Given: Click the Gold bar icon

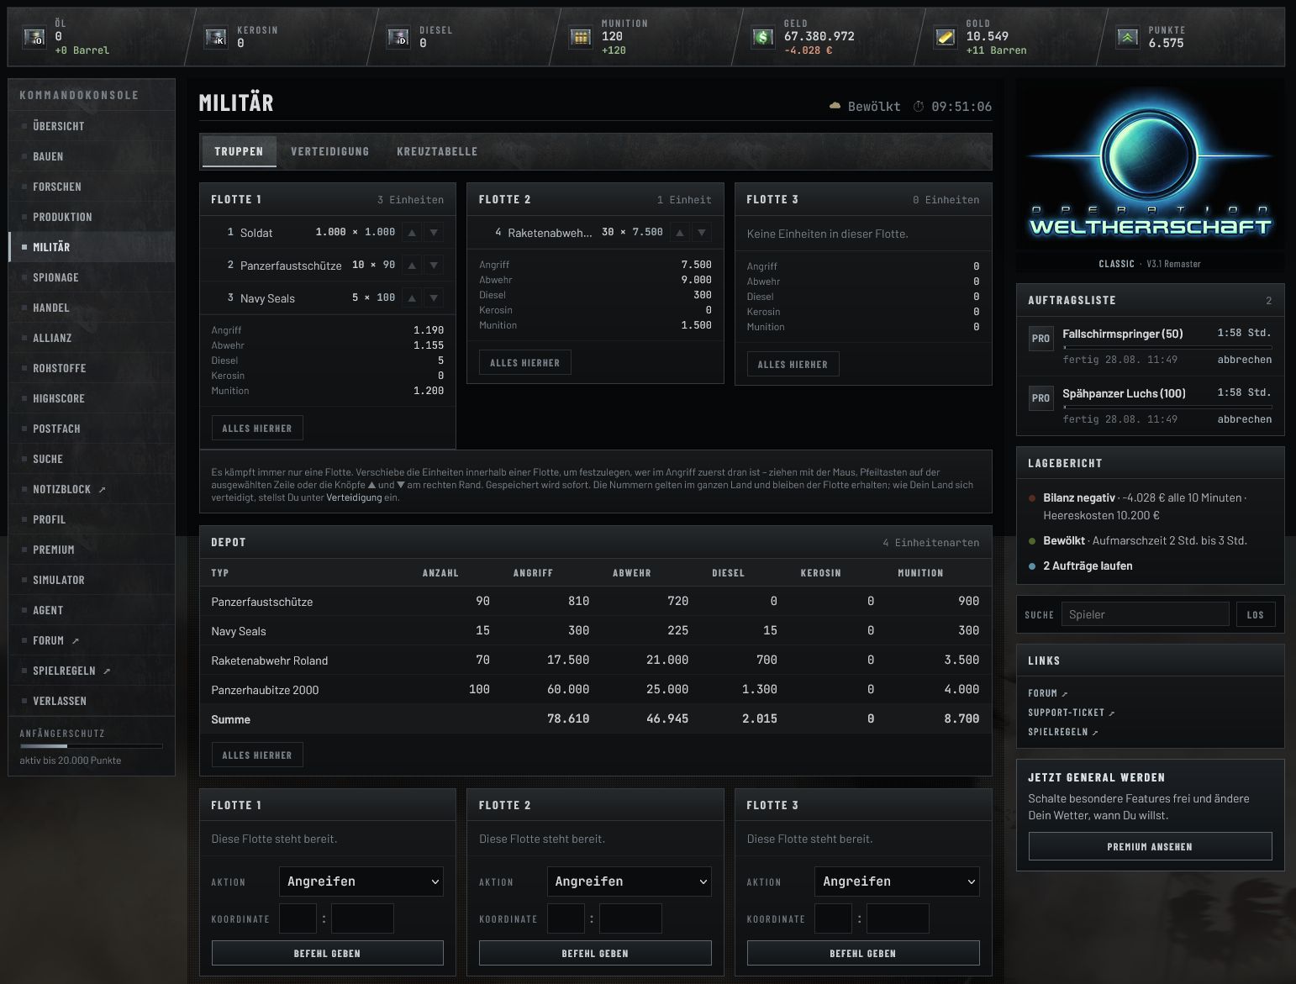Looking at the screenshot, I should coord(946,37).
